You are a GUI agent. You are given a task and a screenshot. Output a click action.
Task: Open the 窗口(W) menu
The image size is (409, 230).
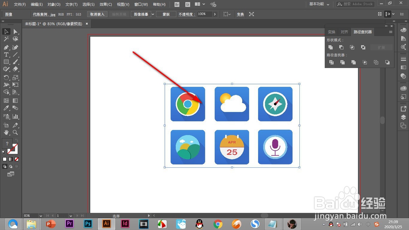pos(141,5)
